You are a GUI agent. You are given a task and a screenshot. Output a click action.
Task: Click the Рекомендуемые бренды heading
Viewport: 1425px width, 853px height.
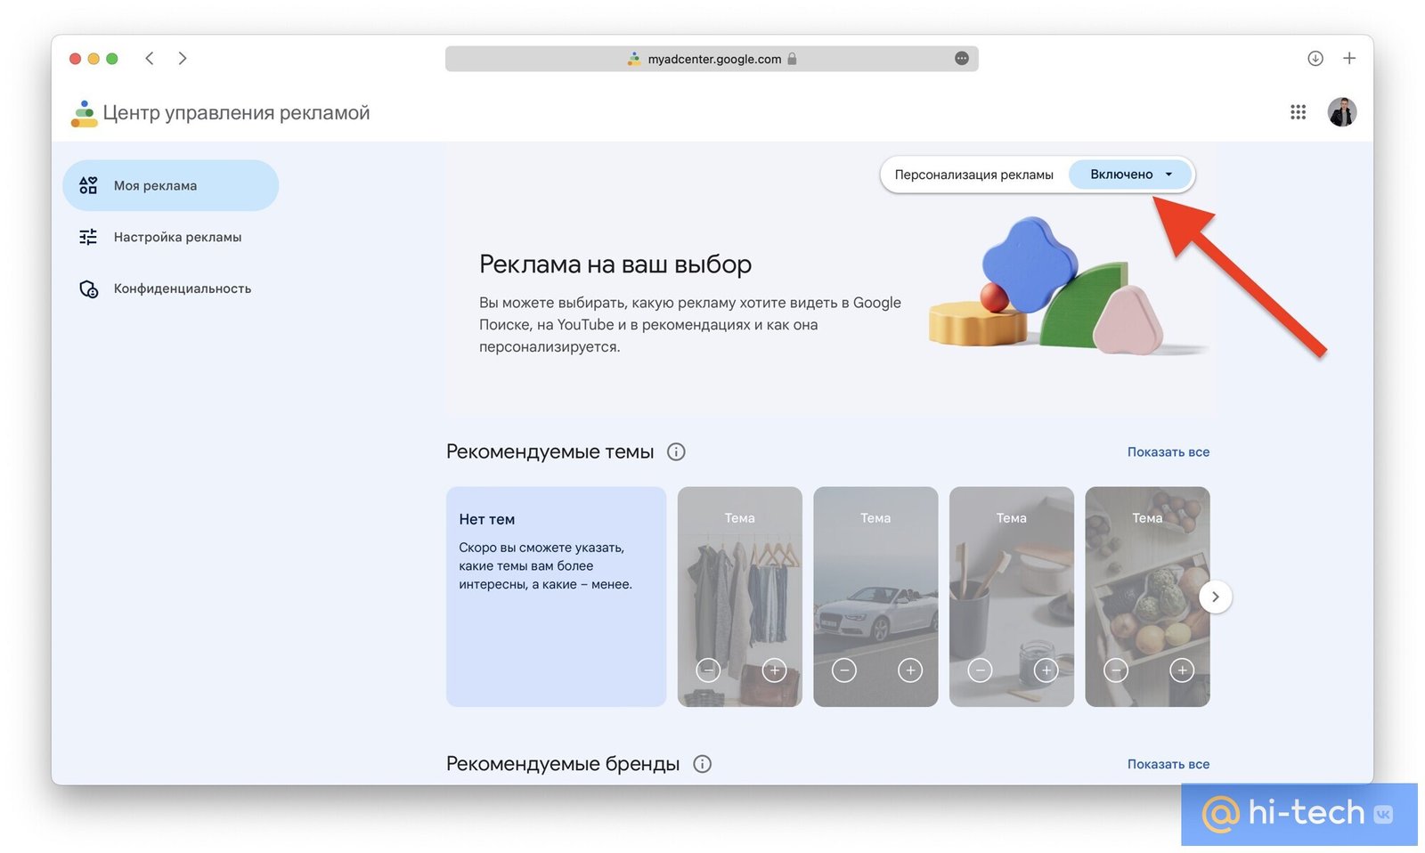pyautogui.click(x=563, y=764)
